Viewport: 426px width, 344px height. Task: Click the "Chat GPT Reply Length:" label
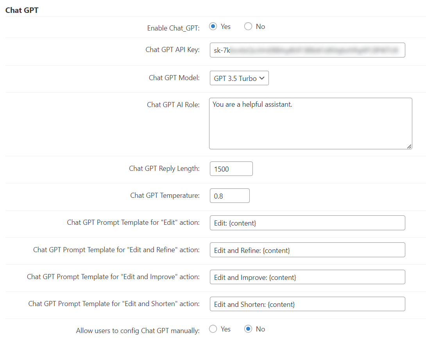[x=165, y=168]
